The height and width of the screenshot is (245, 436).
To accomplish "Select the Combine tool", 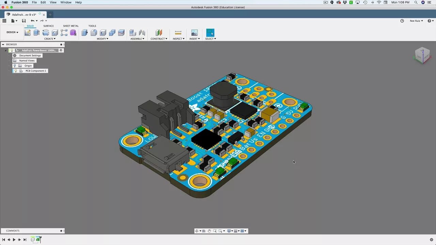I will (x=112, y=33).
